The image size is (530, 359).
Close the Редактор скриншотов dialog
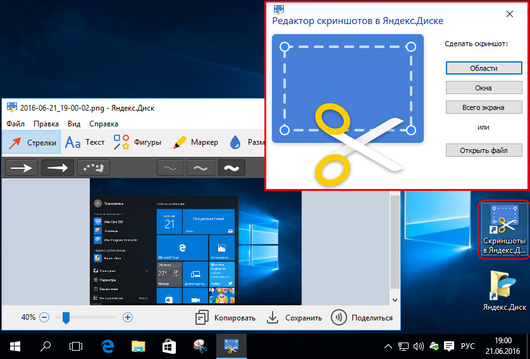510,14
